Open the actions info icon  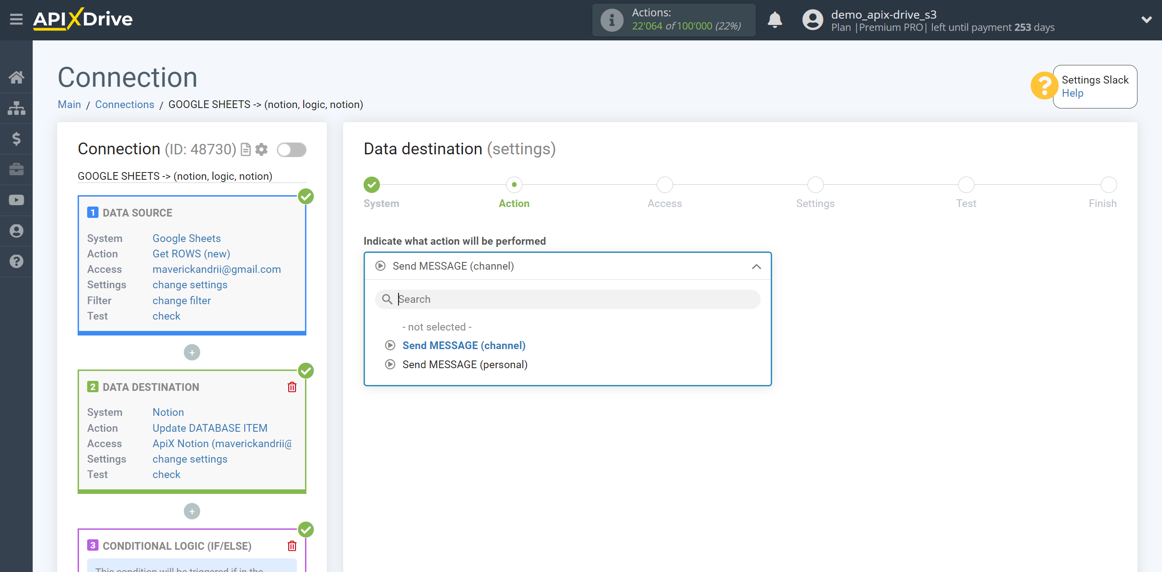pyautogui.click(x=612, y=20)
